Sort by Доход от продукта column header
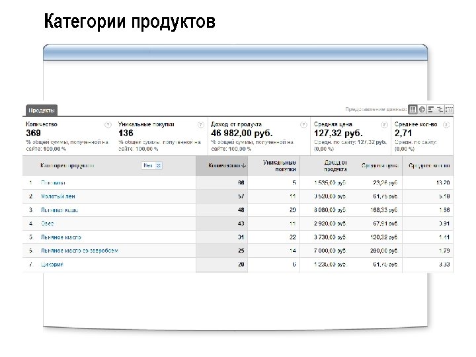The height and width of the screenshot is (357, 476). pyautogui.click(x=335, y=166)
